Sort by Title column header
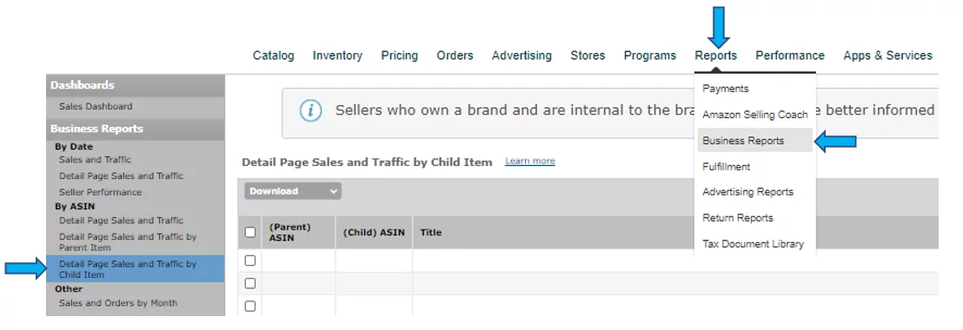This screenshot has width=963, height=330. coord(430,233)
